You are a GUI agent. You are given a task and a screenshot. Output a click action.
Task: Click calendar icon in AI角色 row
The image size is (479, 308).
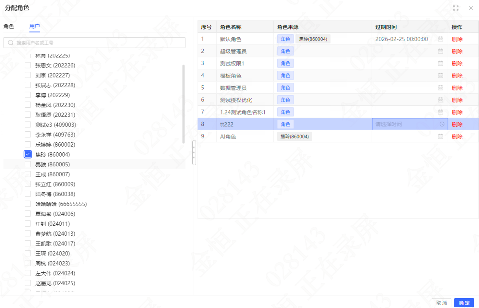440,136
